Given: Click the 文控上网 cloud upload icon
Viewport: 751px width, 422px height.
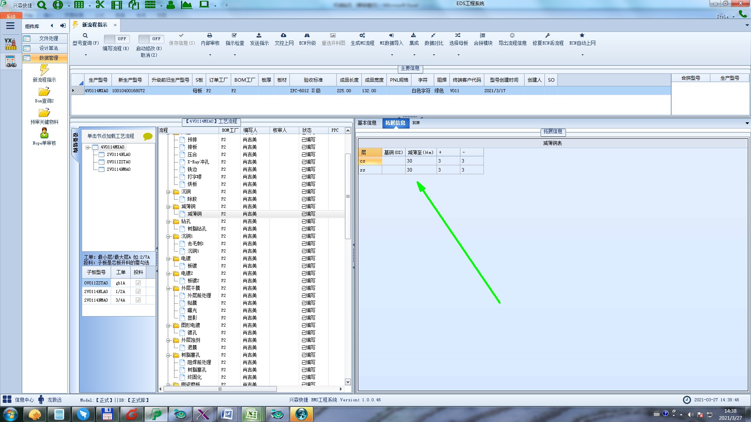Looking at the screenshot, I should (284, 36).
